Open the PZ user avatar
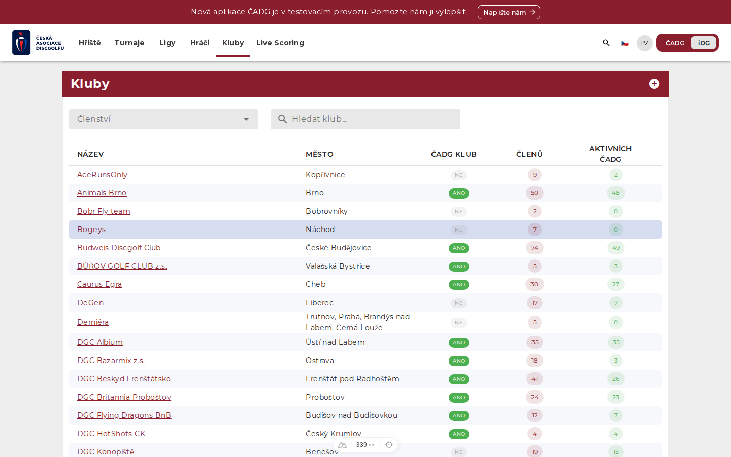The width and height of the screenshot is (731, 457). coord(645,43)
